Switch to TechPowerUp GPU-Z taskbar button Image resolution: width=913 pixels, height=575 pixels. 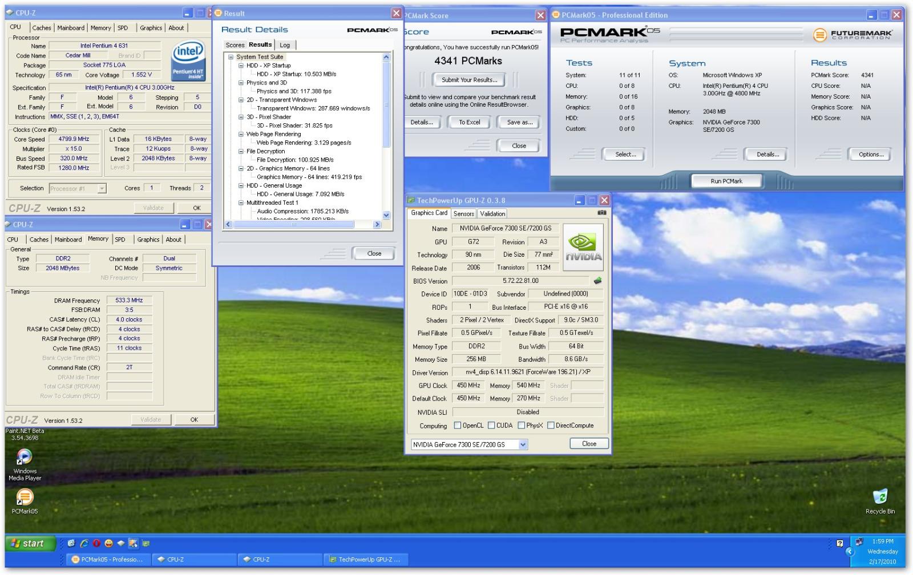366,560
